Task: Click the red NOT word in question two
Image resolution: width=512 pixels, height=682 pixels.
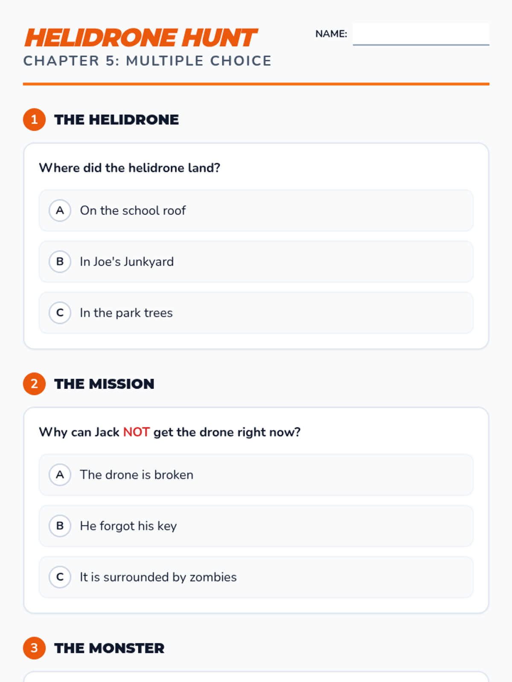Action: (136, 432)
